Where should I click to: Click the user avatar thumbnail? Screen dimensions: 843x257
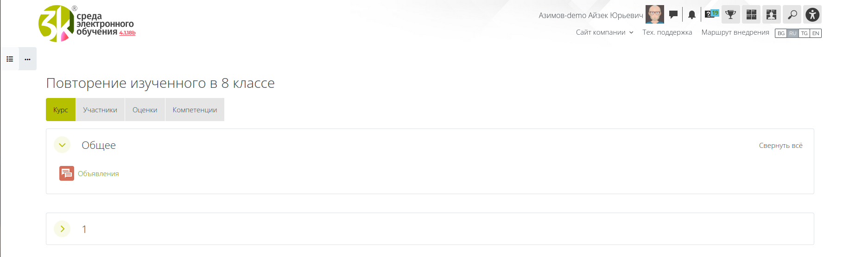click(655, 14)
